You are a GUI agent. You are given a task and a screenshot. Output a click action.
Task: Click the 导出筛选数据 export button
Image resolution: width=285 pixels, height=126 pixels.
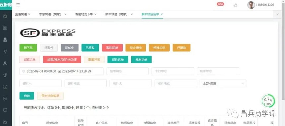pyautogui.click(x=50, y=96)
